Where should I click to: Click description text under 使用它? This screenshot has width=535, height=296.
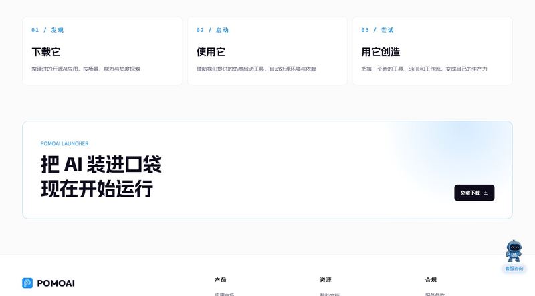point(256,69)
